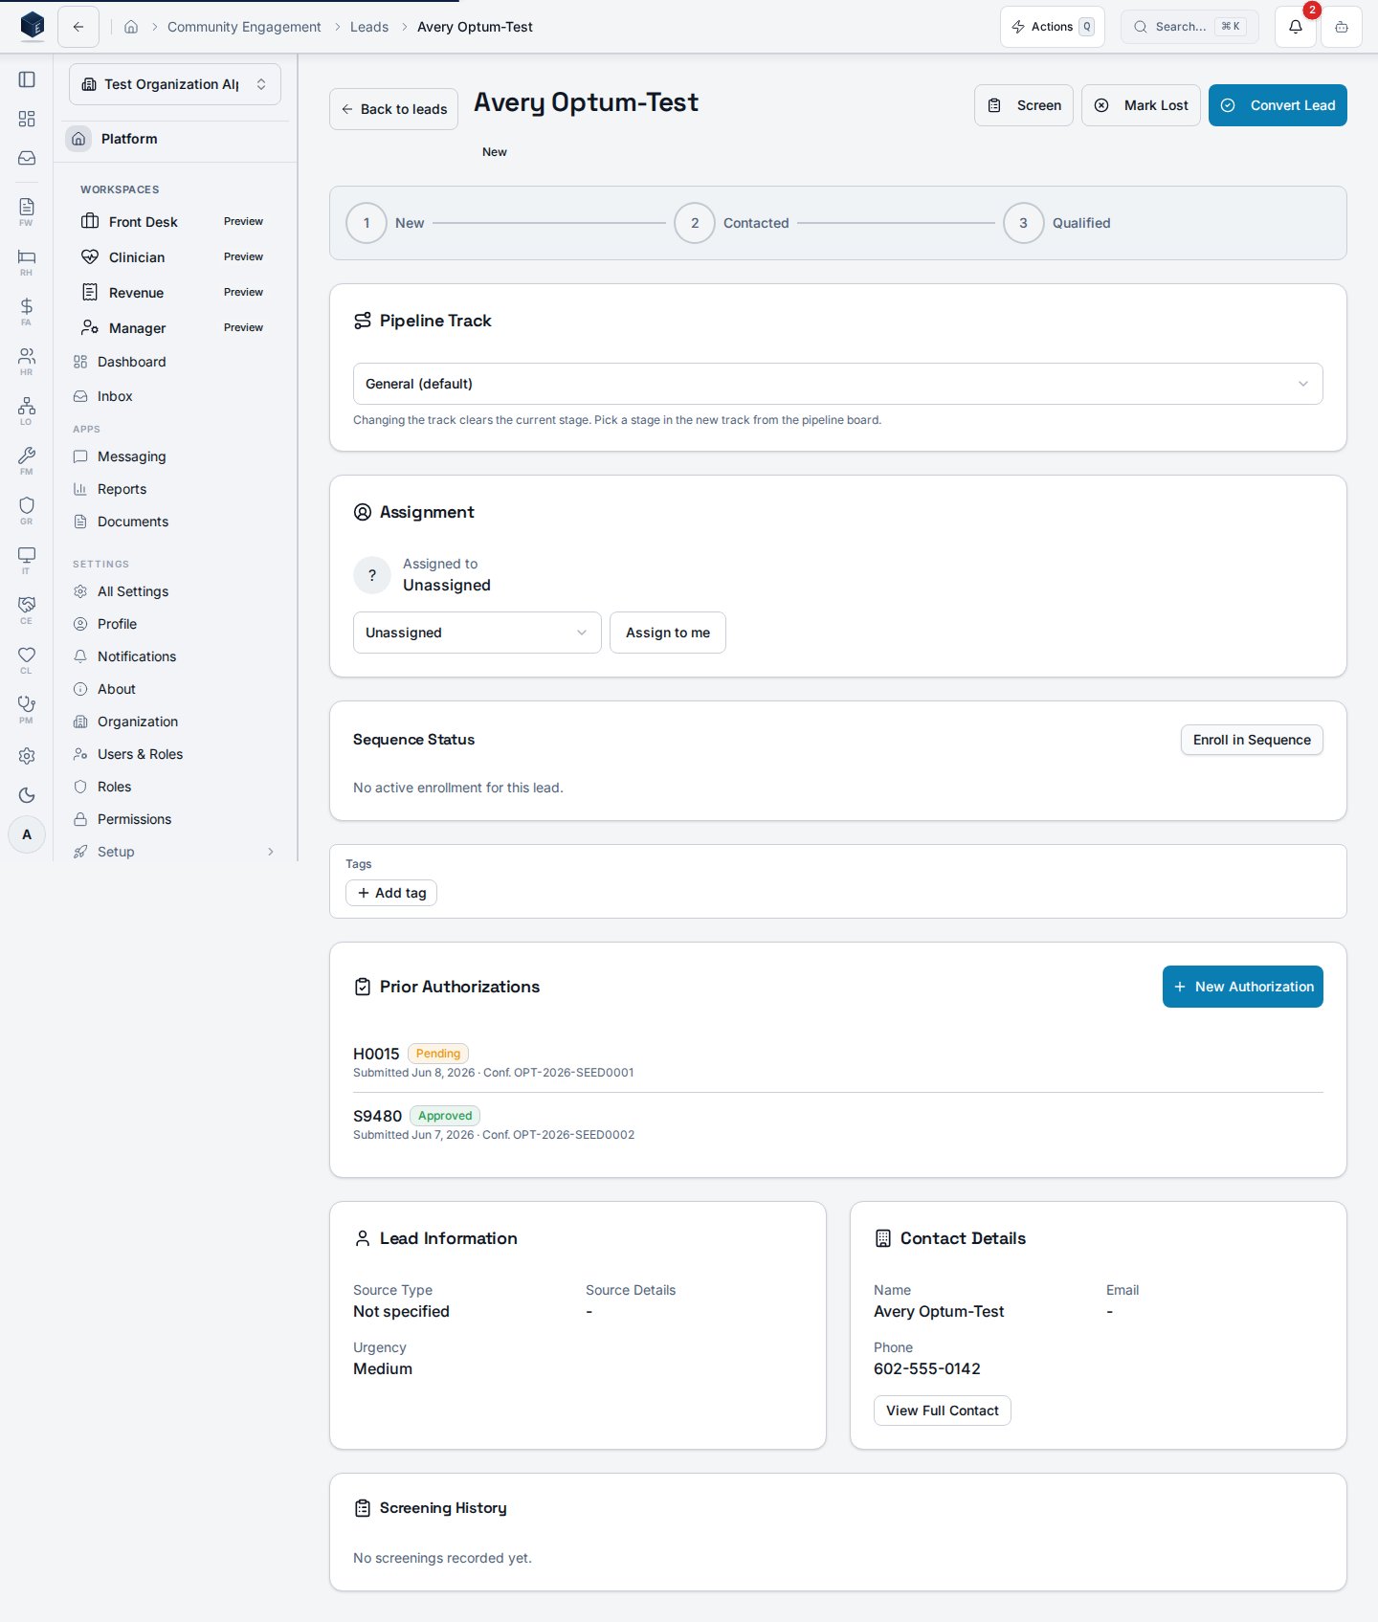Image resolution: width=1378 pixels, height=1622 pixels.
Task: Open the IT monitor module icon
Action: pyautogui.click(x=27, y=560)
